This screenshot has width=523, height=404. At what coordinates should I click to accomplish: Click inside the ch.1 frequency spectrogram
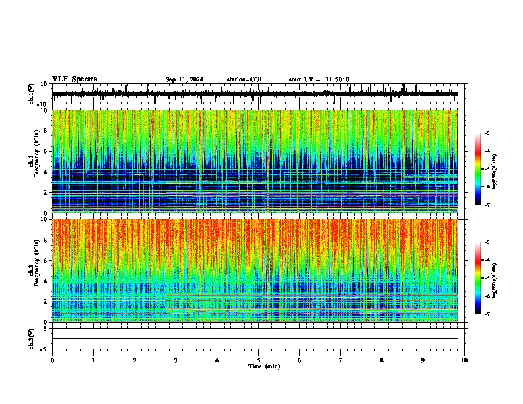coord(255,161)
